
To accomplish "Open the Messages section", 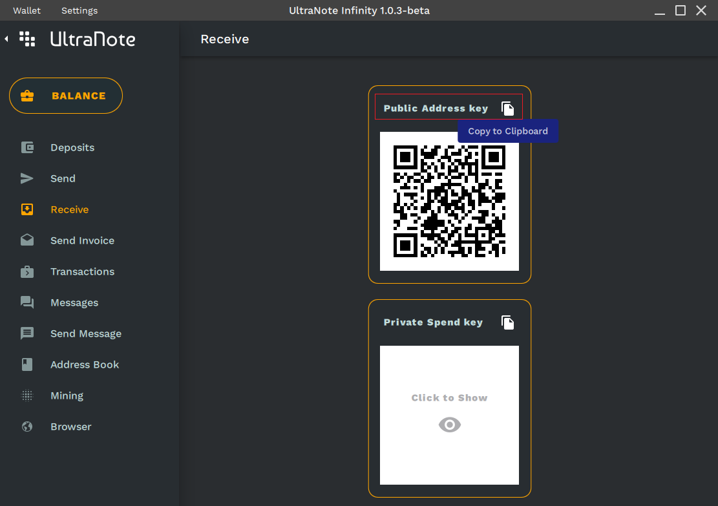I will click(74, 302).
